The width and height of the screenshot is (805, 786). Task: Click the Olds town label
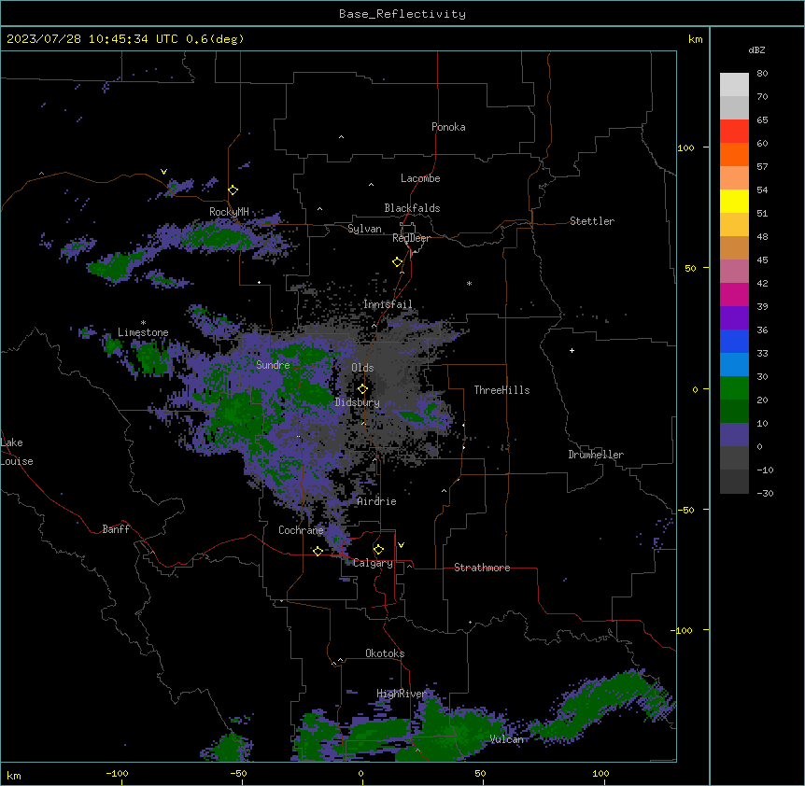point(362,368)
